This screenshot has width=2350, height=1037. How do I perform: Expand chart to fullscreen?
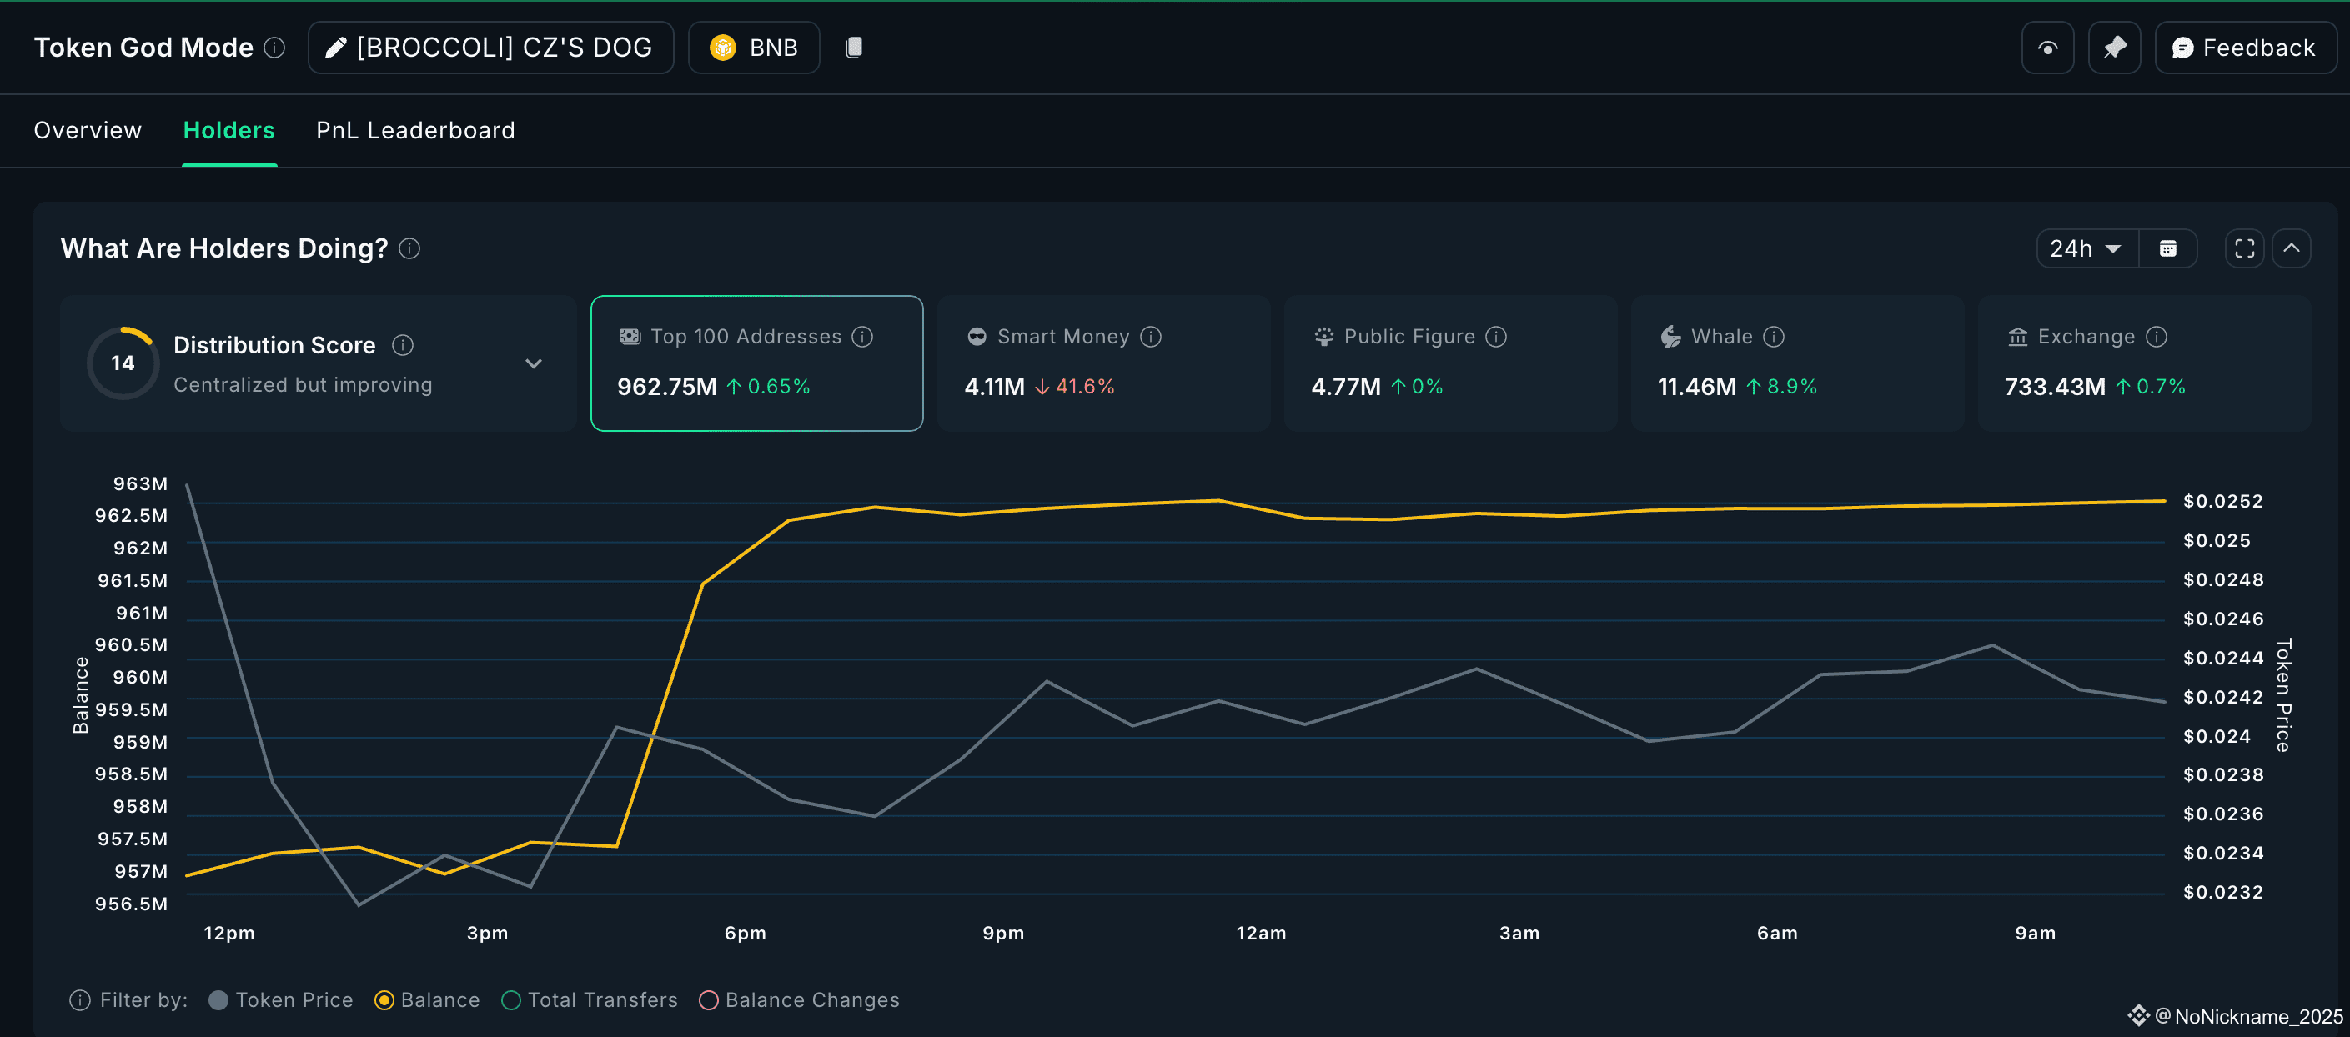tap(2244, 248)
